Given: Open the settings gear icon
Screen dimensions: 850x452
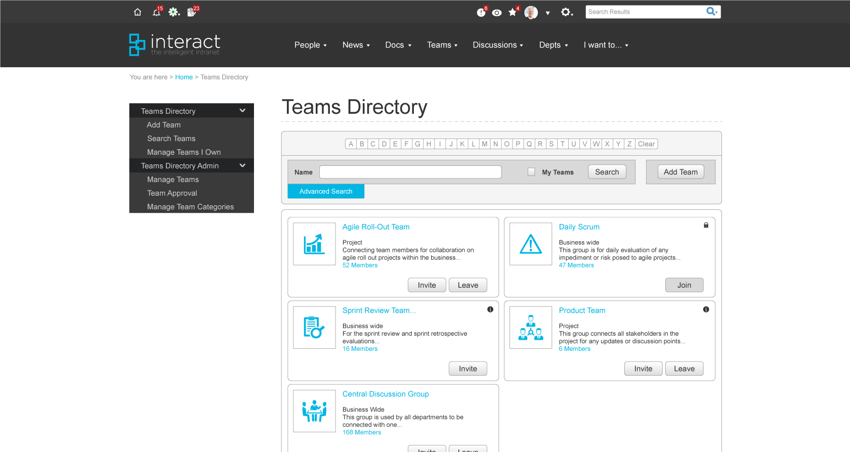Looking at the screenshot, I should tap(566, 12).
